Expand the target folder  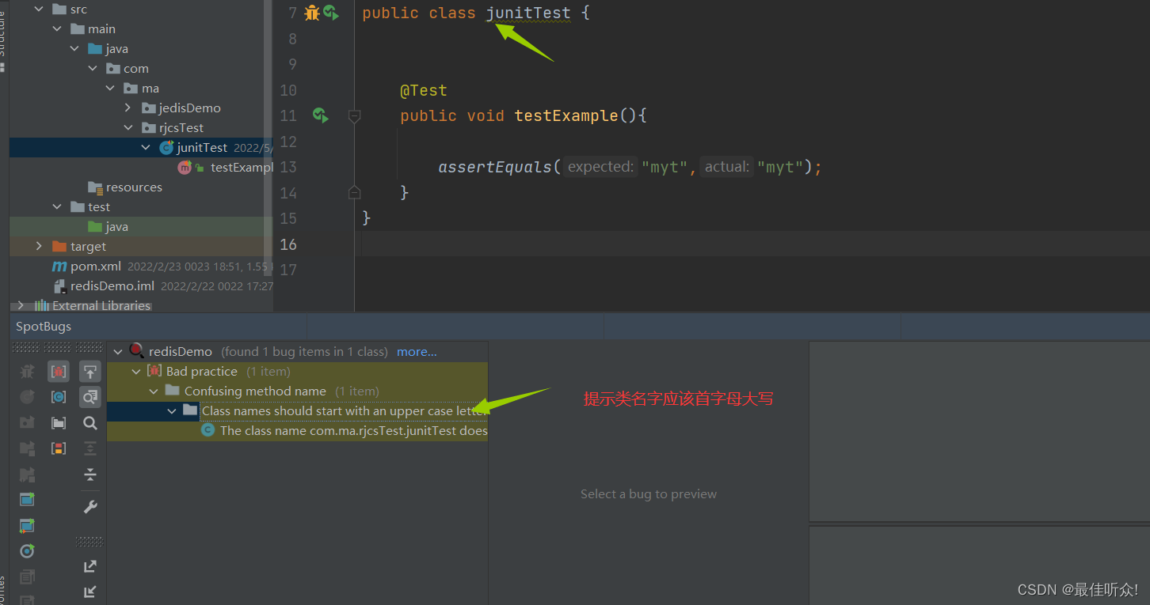click(x=39, y=246)
